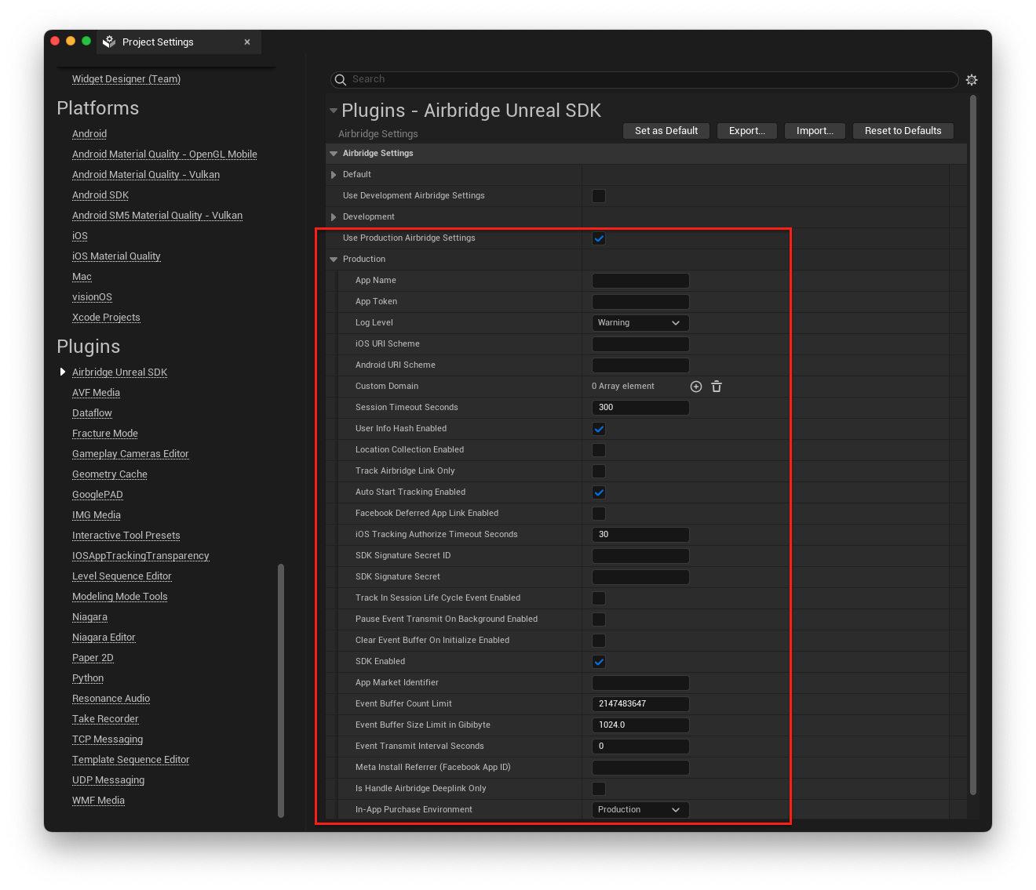
Task: Uncheck Use Production Airbridge Settings
Action: [x=599, y=238]
